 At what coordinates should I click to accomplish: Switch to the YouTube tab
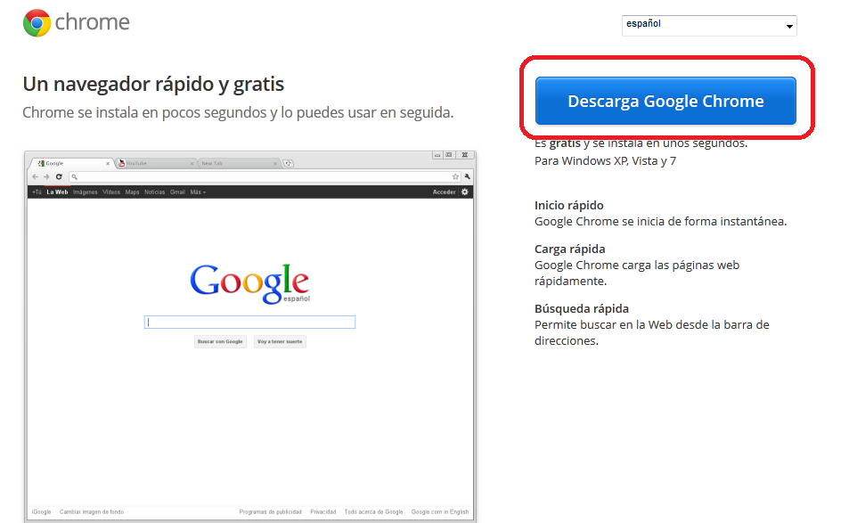point(151,163)
